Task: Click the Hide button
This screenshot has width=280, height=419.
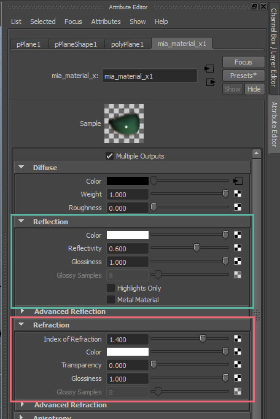Action: (254, 89)
